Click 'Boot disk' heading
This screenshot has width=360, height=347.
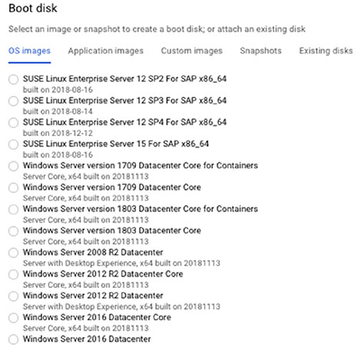point(33,8)
